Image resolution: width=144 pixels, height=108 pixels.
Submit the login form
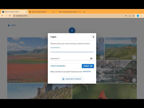pyautogui.click(x=88, y=66)
